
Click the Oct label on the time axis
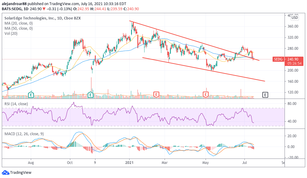pyautogui.click(x=70, y=163)
